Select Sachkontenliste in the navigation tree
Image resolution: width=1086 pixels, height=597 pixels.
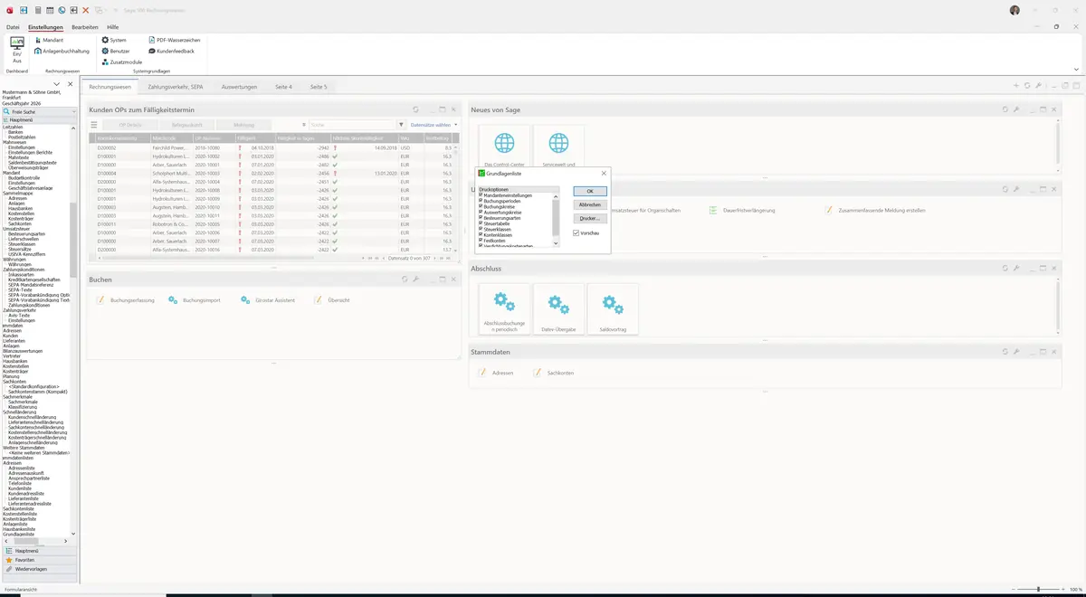pyautogui.click(x=19, y=508)
